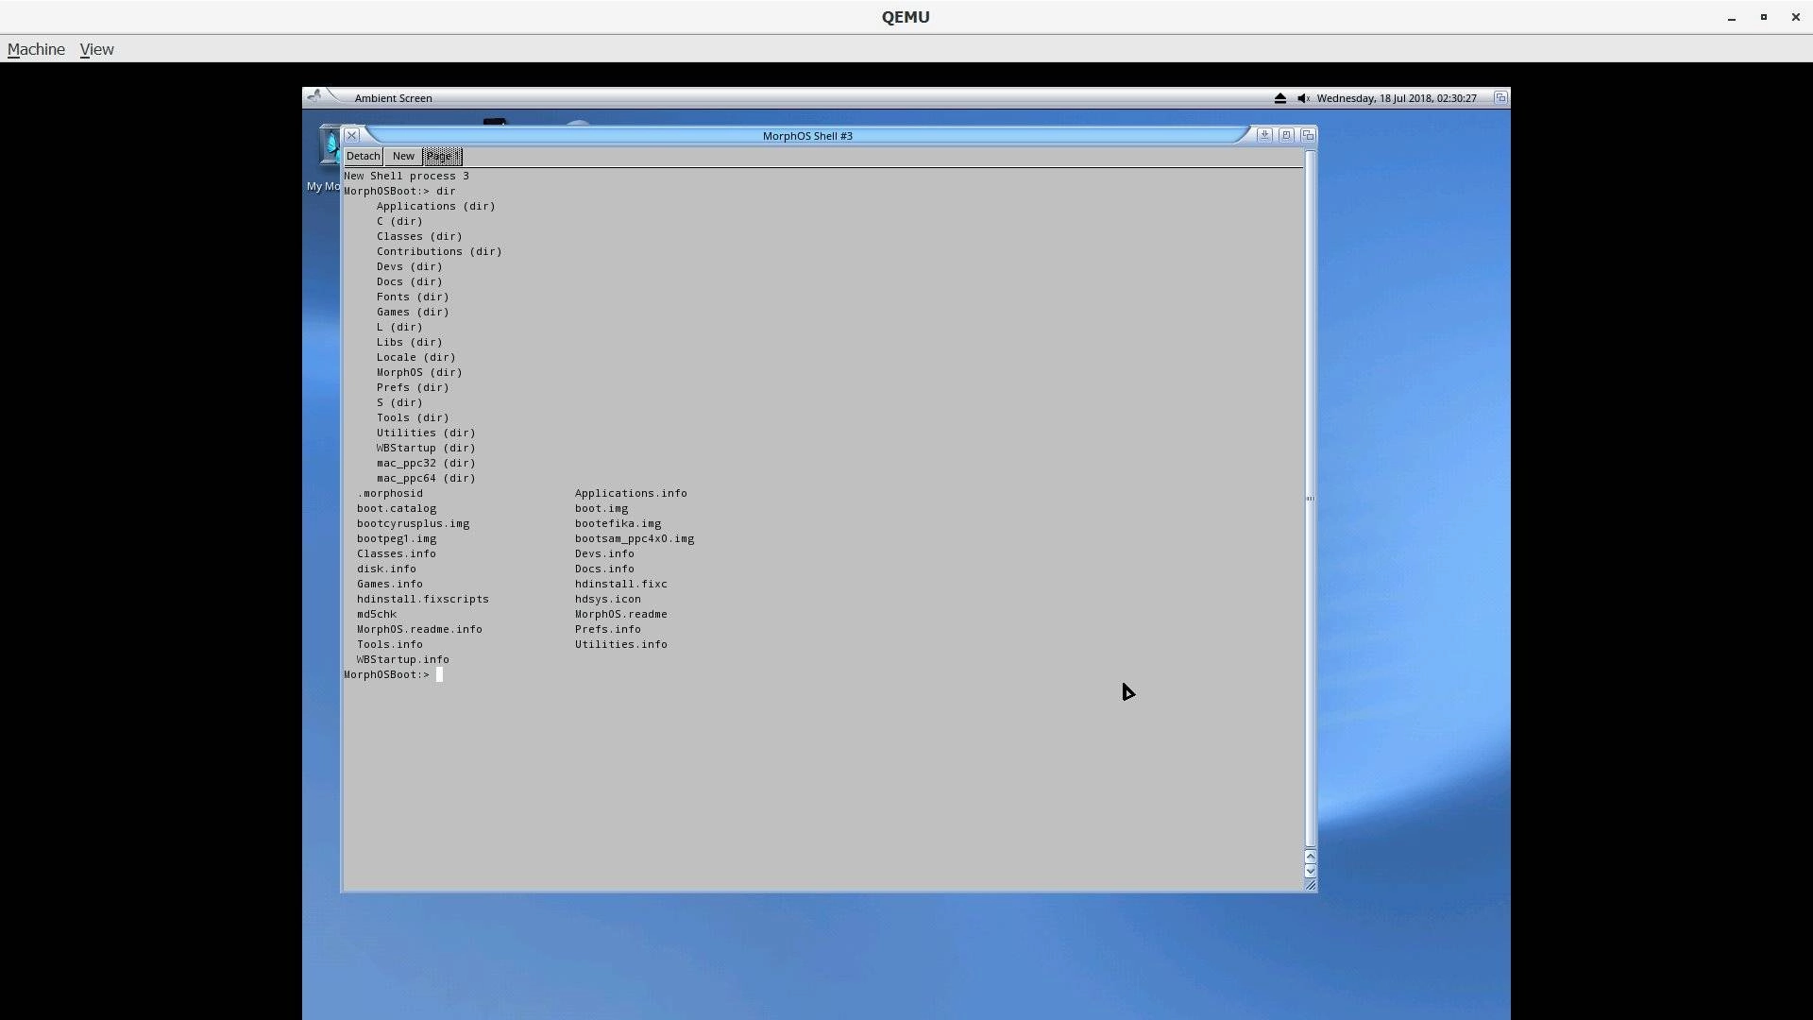Click the 'Prefs (dir)' entry
Image resolution: width=1813 pixels, height=1020 pixels.
click(413, 387)
